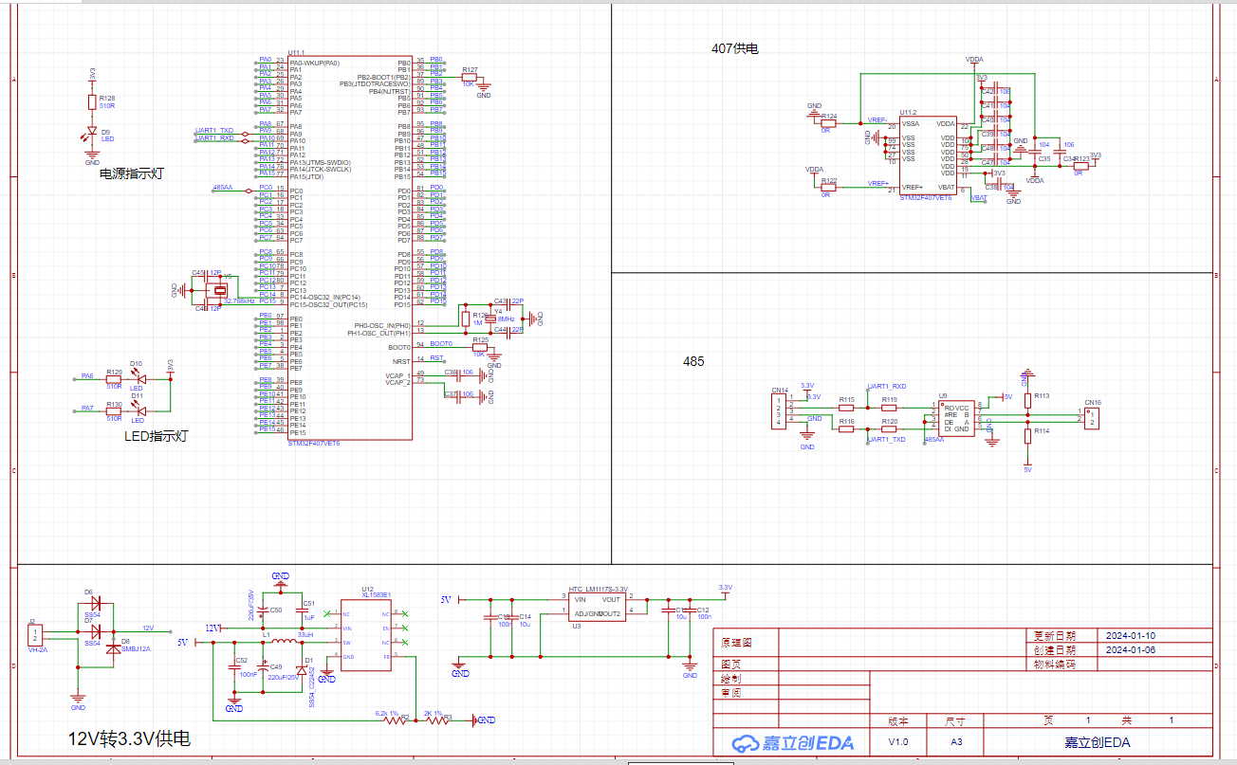Viewport: 1237px width, 765px height.
Task: Click the 407供电 section title
Action: pos(735,48)
